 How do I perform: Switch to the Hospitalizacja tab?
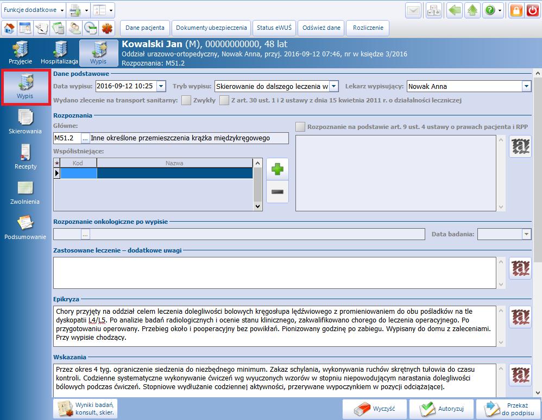[x=59, y=53]
